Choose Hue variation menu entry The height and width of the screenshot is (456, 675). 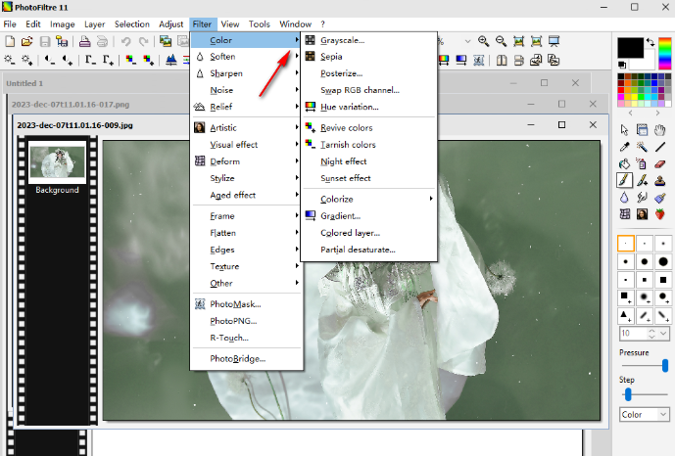[369, 107]
